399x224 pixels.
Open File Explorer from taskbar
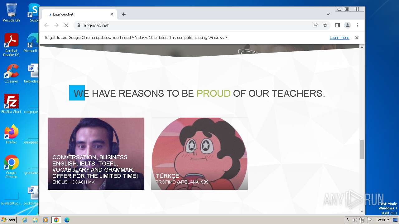point(35,220)
